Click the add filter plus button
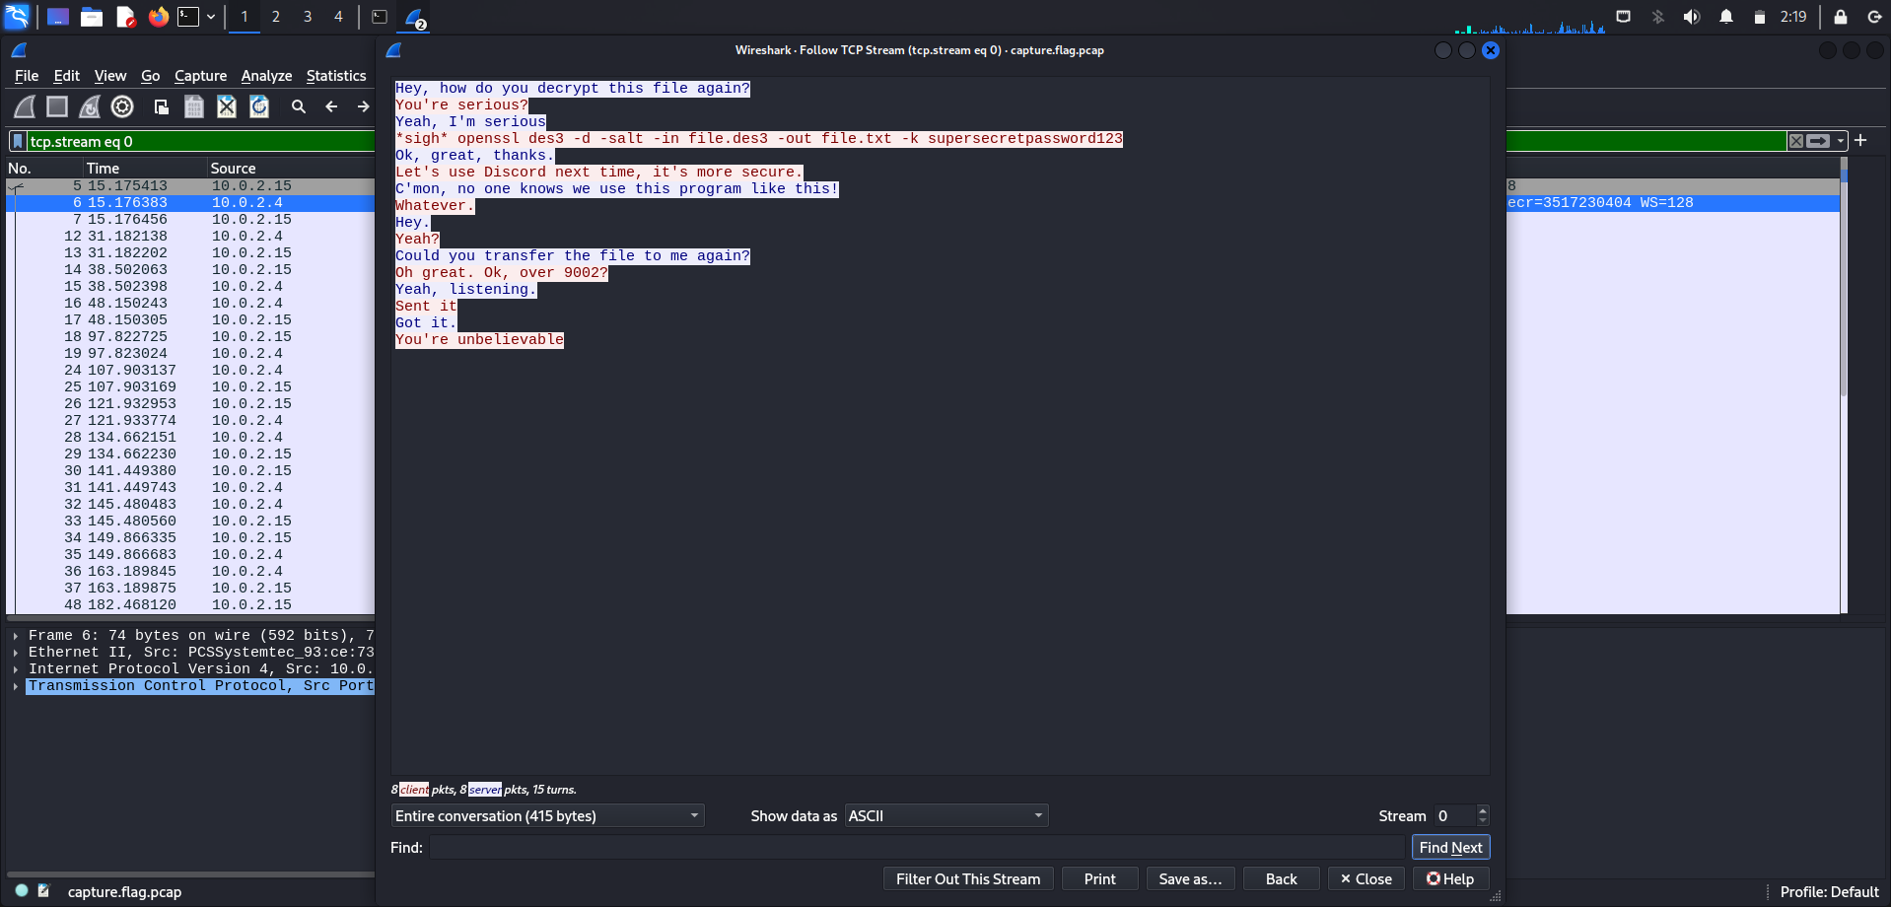The width and height of the screenshot is (1891, 907). pyautogui.click(x=1860, y=141)
